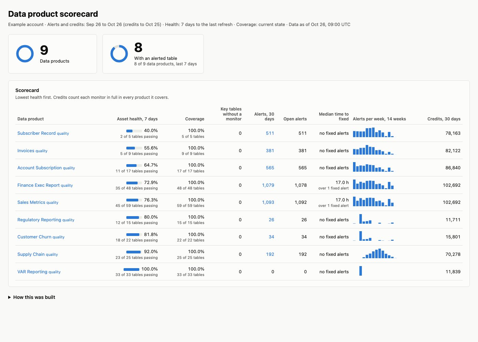
Task: Open the VAR Reporting quality link
Action: tap(39, 272)
